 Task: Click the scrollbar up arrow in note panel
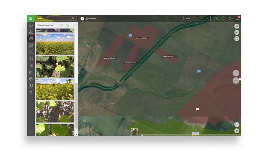pyautogui.click(x=76, y=30)
